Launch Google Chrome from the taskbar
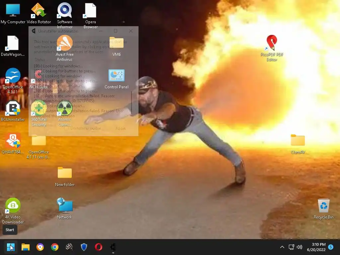 click(55, 247)
